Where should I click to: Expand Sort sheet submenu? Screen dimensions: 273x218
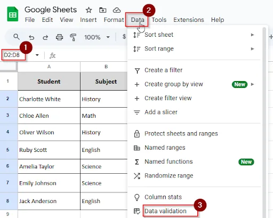(x=194, y=35)
